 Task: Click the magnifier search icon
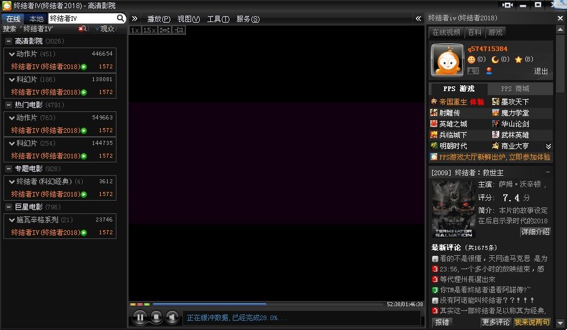point(120,19)
